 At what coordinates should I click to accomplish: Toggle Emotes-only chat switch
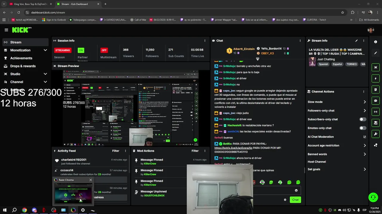coord(363,128)
